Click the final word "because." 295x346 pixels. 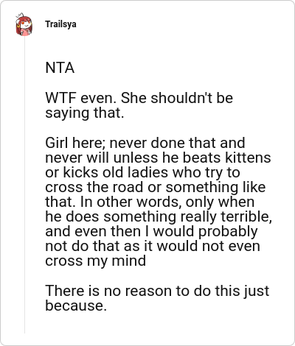(x=76, y=306)
